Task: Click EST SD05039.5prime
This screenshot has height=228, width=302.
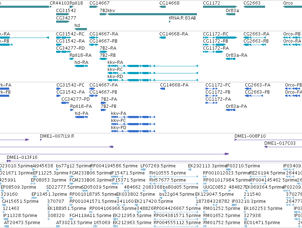Action: 84,191
